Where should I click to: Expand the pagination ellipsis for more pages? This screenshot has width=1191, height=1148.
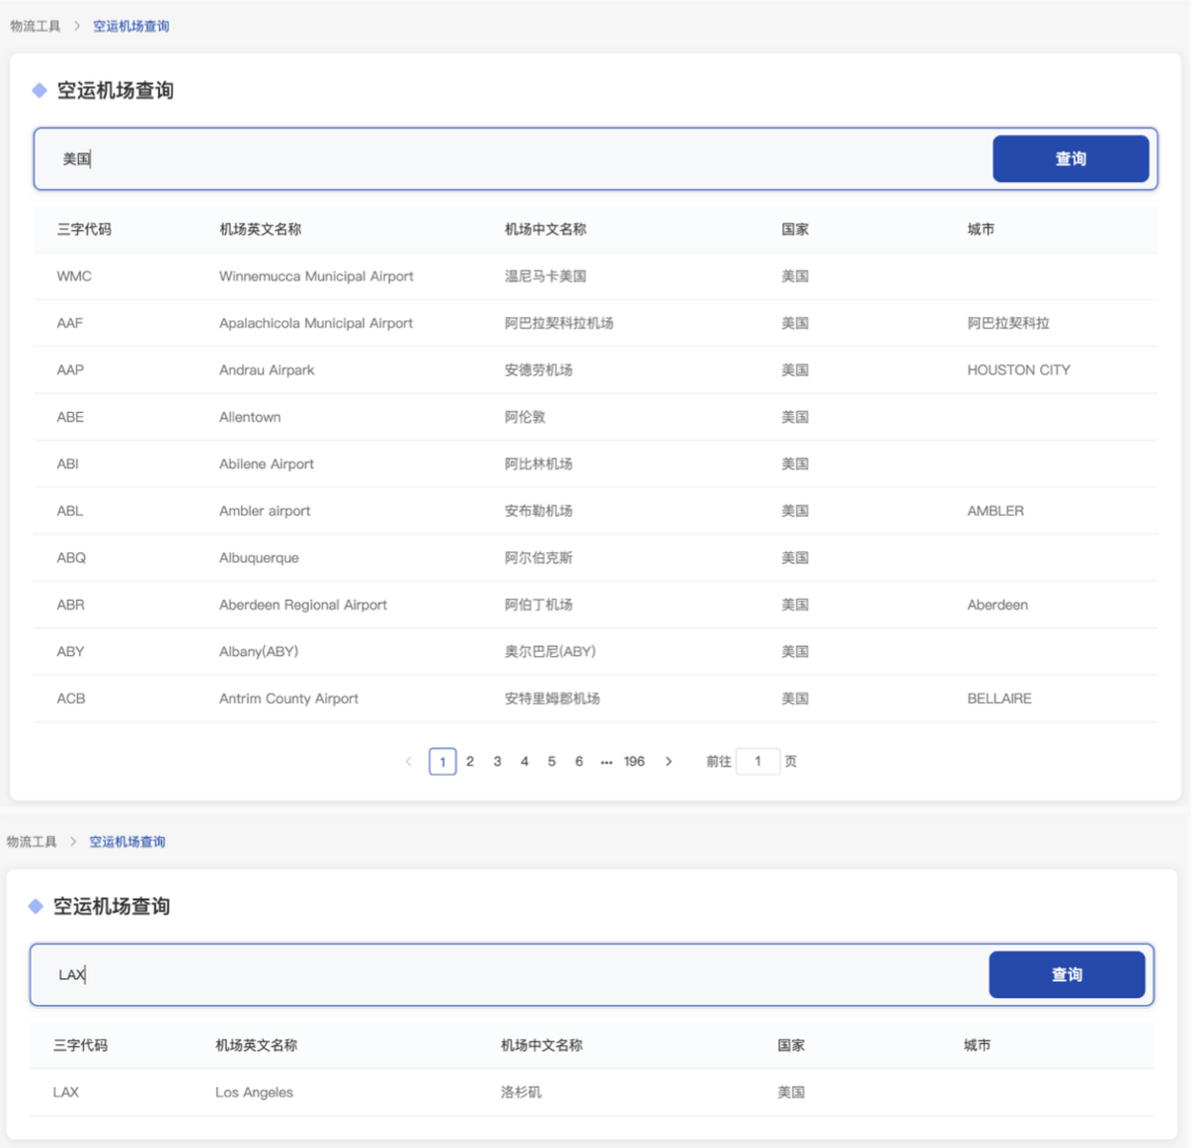tap(606, 762)
